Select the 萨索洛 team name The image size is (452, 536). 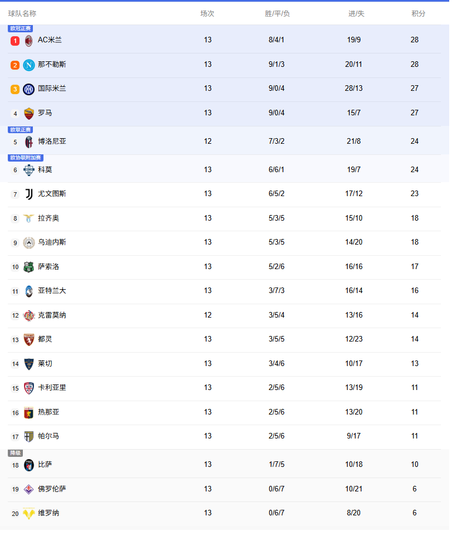click(x=48, y=267)
